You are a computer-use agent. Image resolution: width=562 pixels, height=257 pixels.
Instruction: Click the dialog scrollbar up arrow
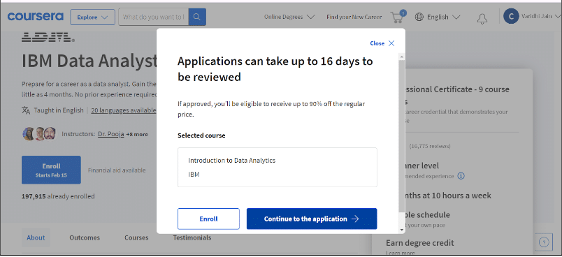click(402, 57)
